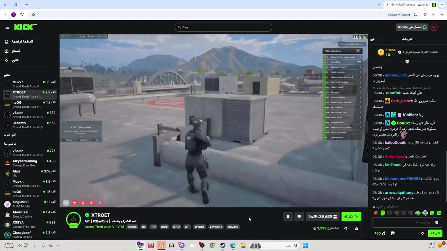Open the hamburger menu beside the KICK logo
The height and width of the screenshot is (251, 447).
coord(7,27)
